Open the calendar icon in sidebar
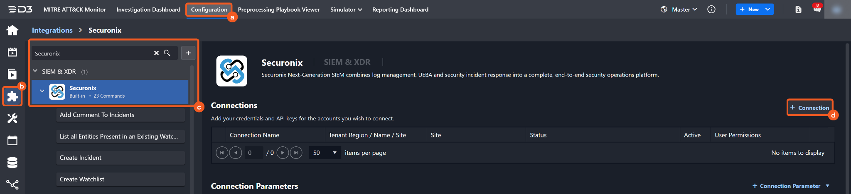This screenshot has height=194, width=851. pyautogui.click(x=12, y=140)
